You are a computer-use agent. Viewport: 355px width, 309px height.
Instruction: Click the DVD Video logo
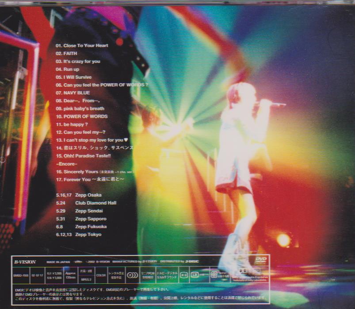click(261, 261)
